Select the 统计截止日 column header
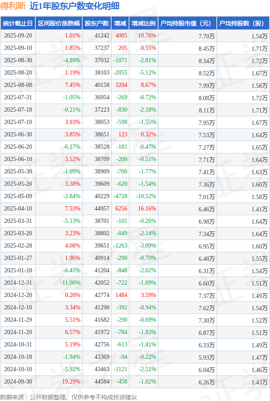 17,23
